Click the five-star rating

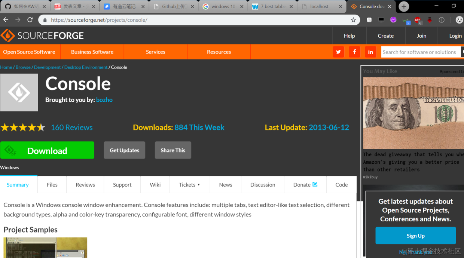[x=23, y=128]
